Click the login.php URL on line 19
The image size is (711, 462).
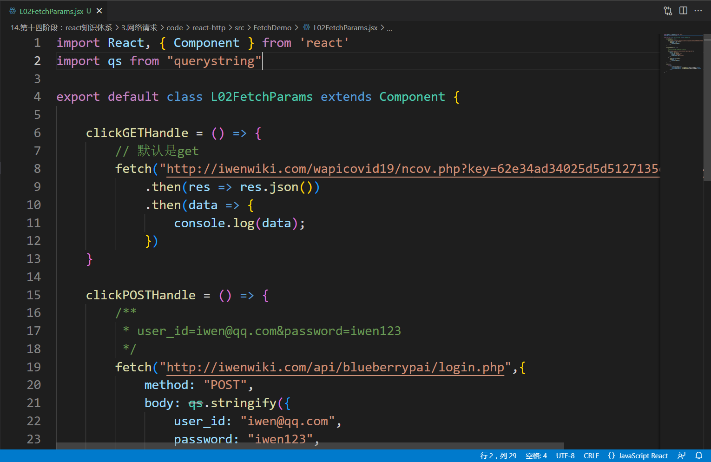point(336,367)
